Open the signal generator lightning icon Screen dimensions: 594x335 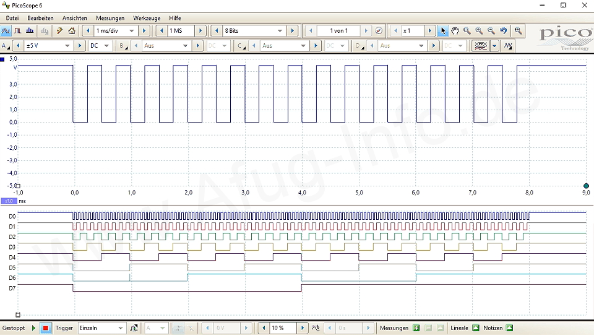[59, 31]
